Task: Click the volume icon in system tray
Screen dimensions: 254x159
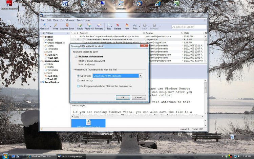Action: pyautogui.click(x=239, y=156)
